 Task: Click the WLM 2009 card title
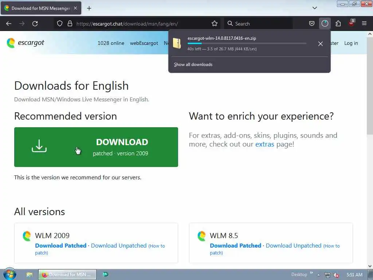52,236
